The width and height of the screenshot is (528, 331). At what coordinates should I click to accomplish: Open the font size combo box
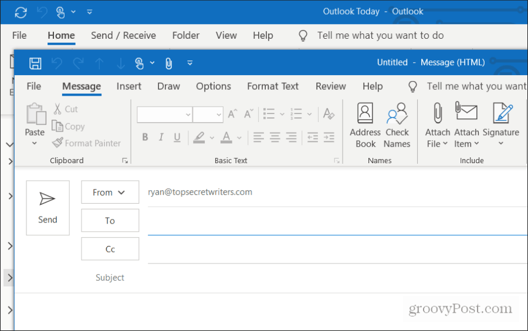208,114
